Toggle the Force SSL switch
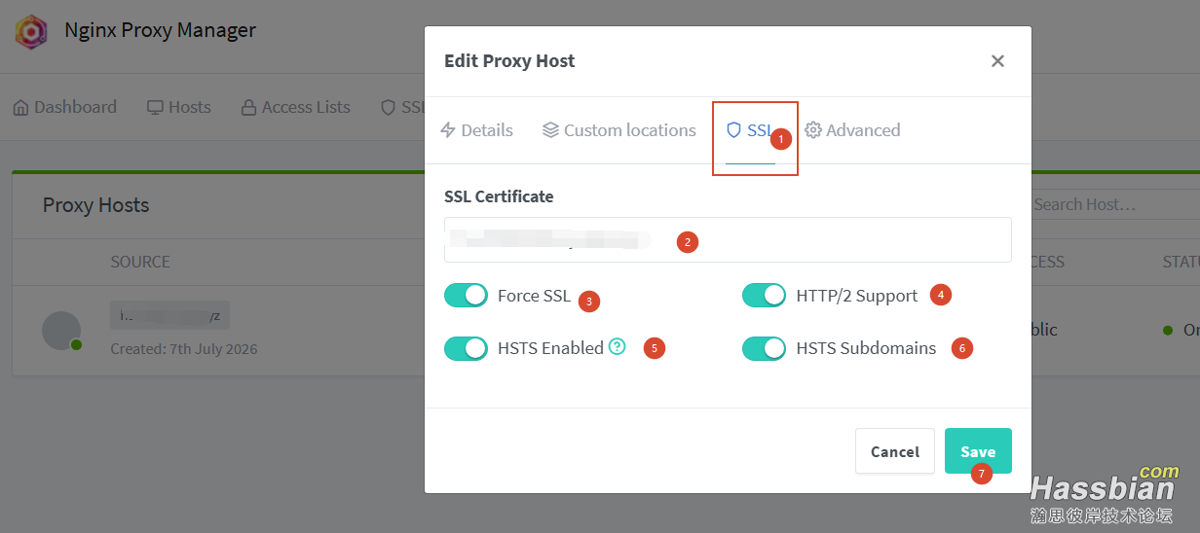Viewport: 1200px width, 533px height. 466,296
